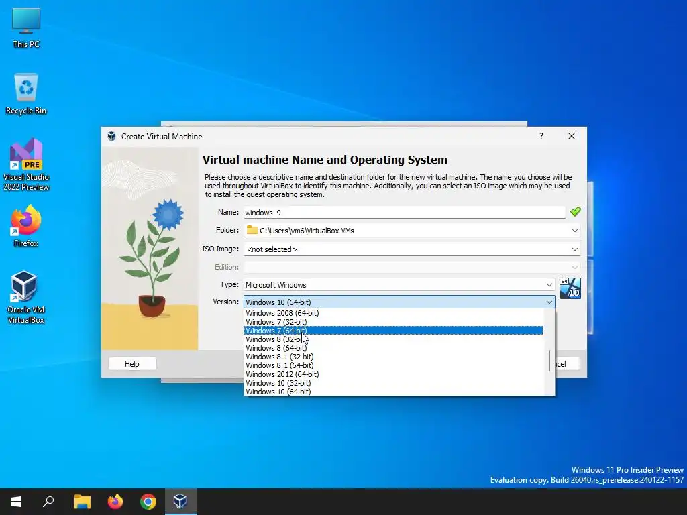Open the Type dropdown (Microsoft Windows)
687x515 pixels.
pyautogui.click(x=399, y=284)
